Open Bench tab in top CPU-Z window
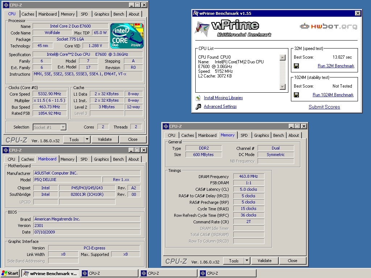The height and width of the screenshot is (278, 371). pyautogui.click(x=118, y=14)
